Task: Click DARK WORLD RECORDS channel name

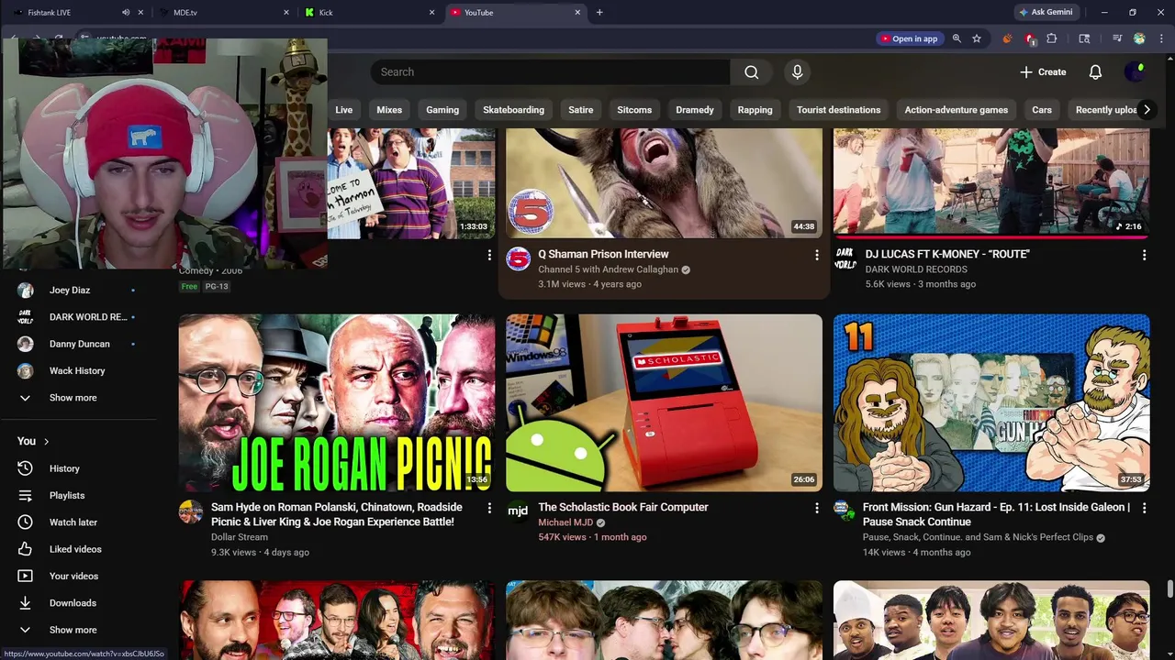Action: click(x=916, y=270)
